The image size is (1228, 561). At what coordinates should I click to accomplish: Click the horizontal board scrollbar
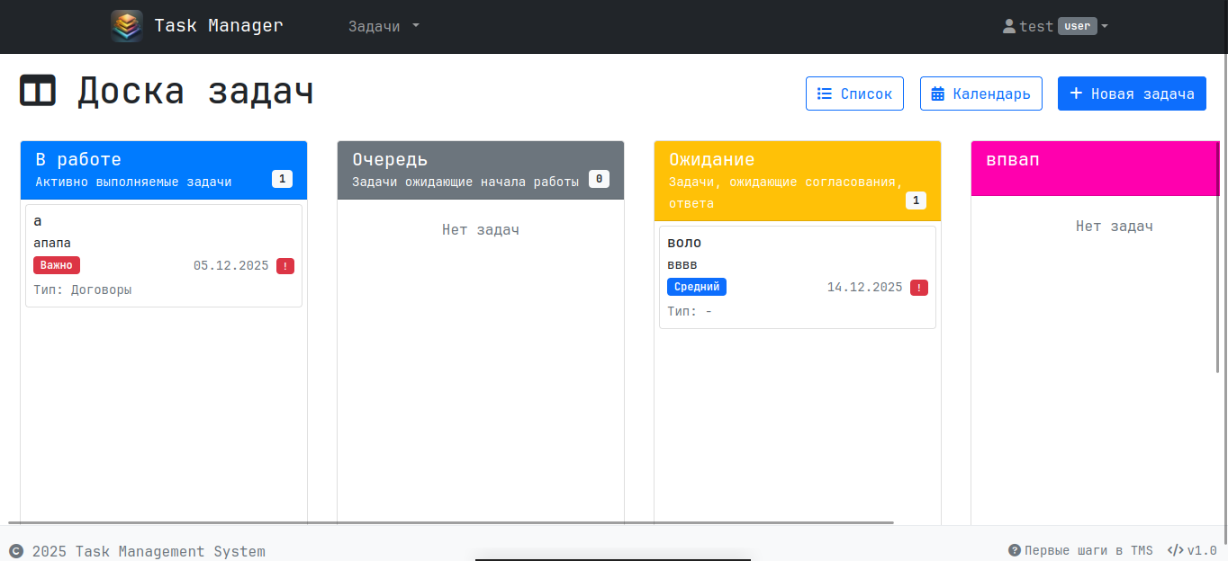point(450,522)
